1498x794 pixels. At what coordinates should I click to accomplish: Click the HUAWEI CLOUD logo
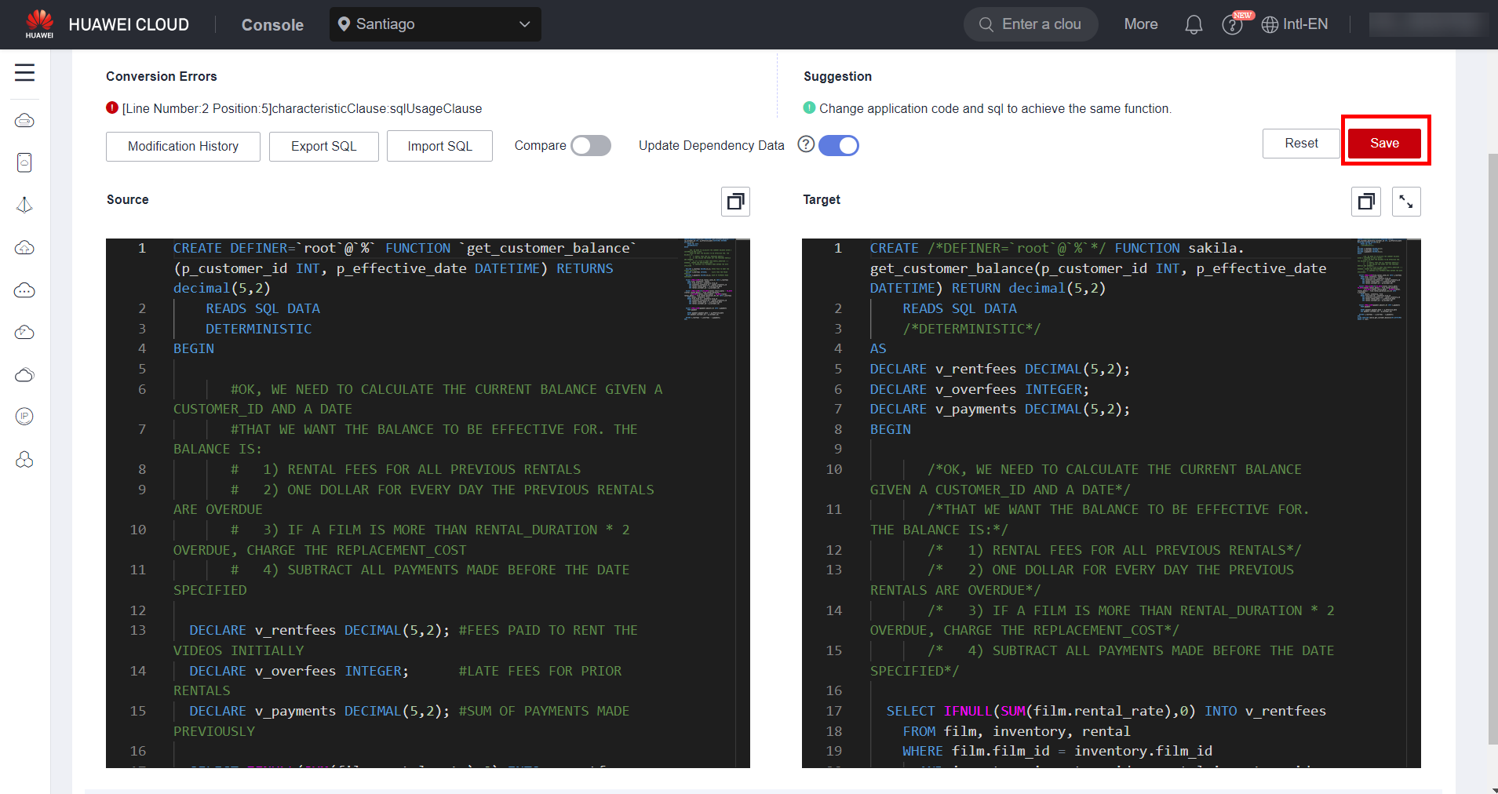click(x=108, y=24)
